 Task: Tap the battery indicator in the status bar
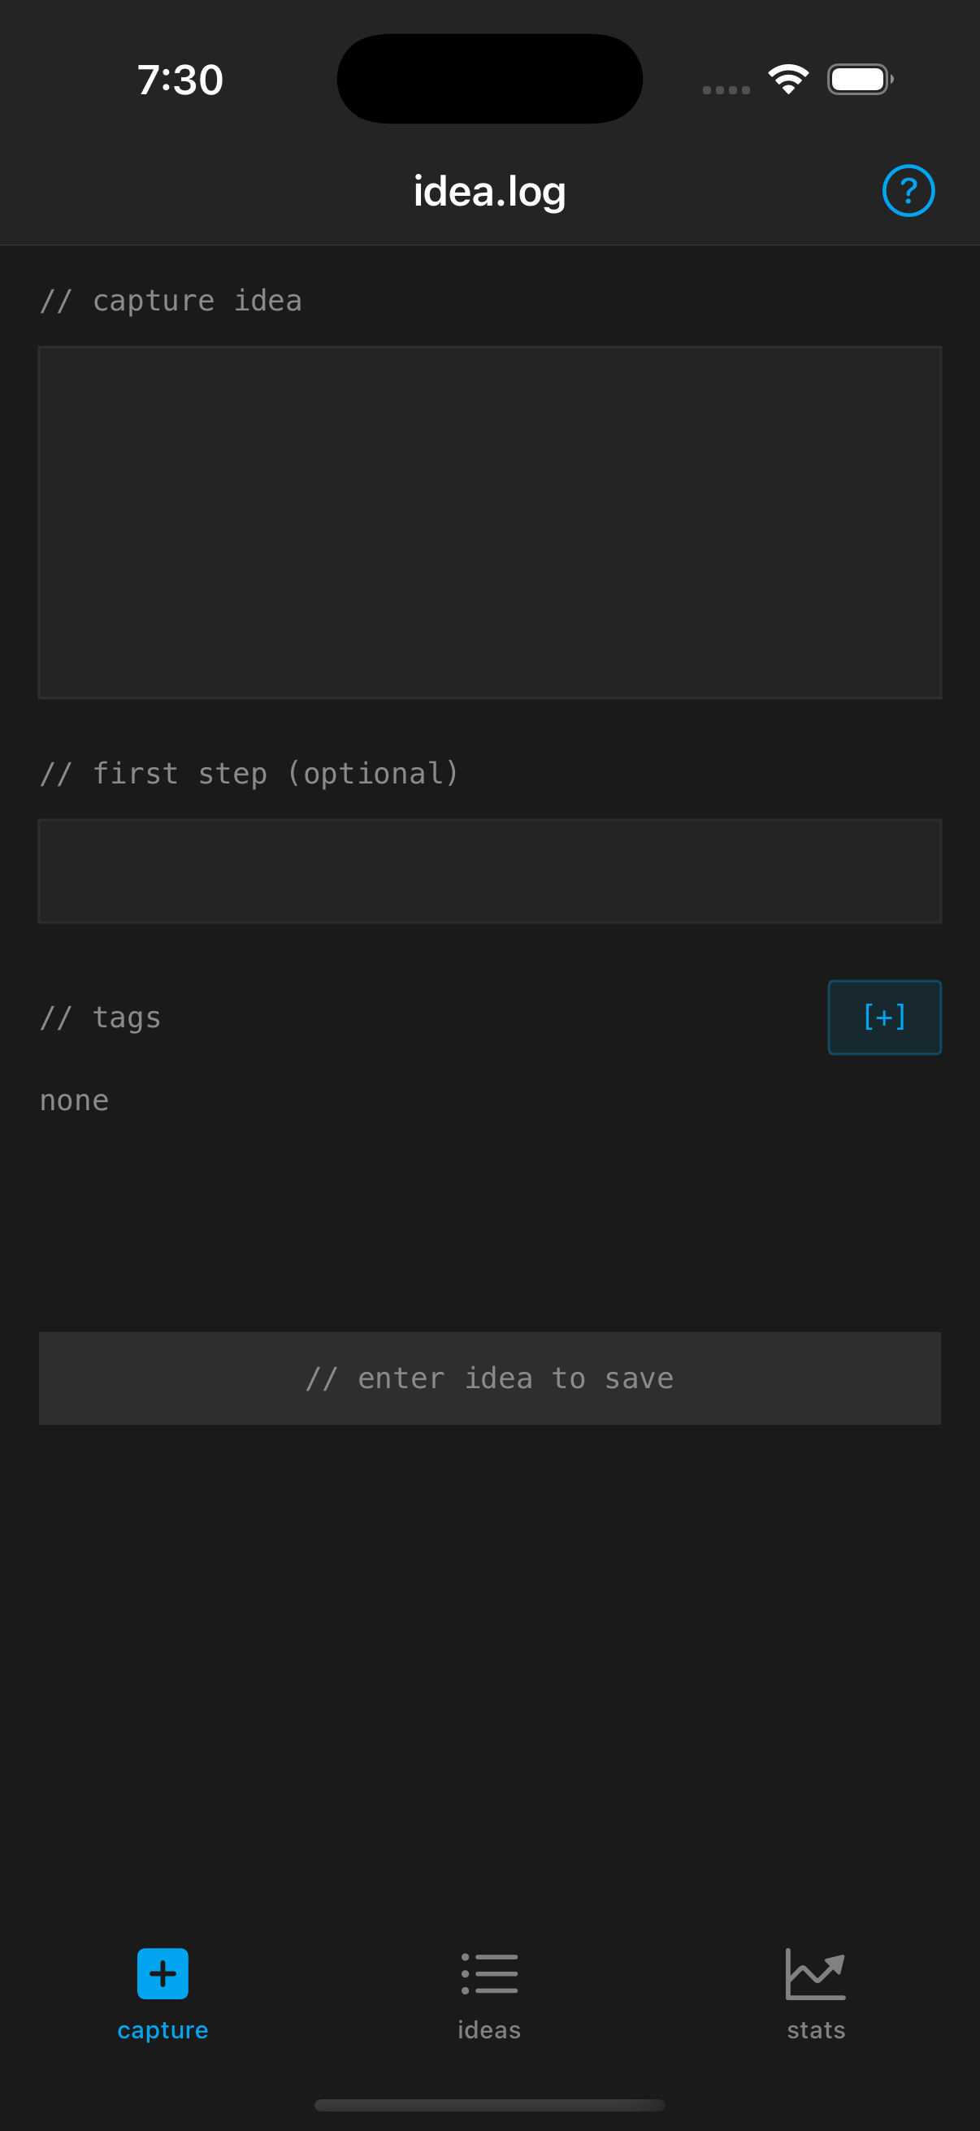tap(859, 79)
